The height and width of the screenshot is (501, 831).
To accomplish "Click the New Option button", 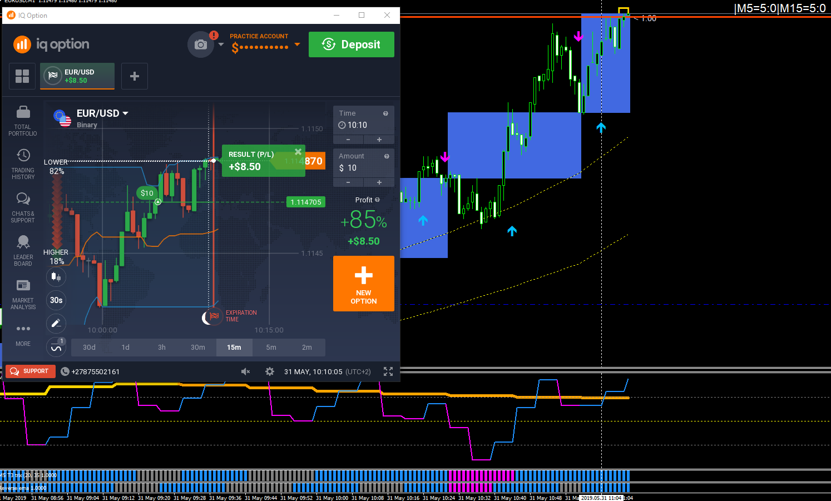I will (364, 284).
